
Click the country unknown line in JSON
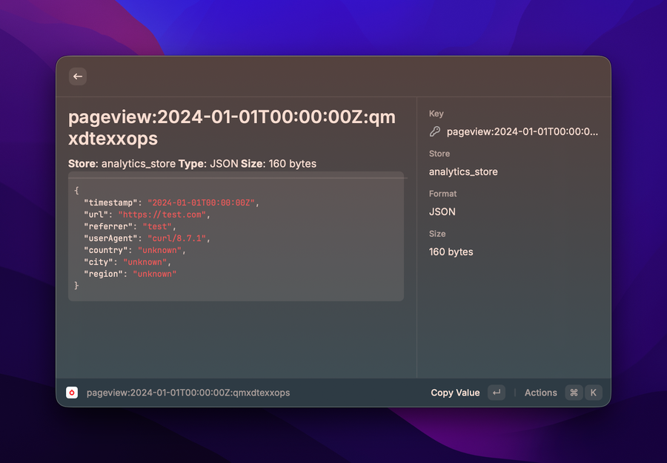coord(134,250)
